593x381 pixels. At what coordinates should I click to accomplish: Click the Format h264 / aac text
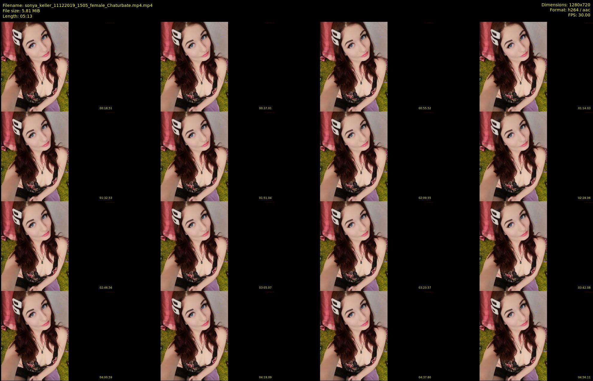pyautogui.click(x=570, y=10)
